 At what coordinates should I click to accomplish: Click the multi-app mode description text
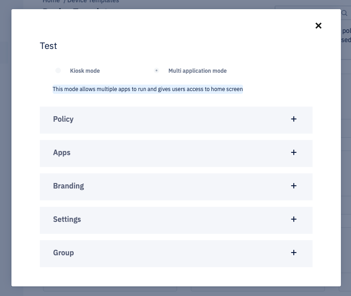147,89
